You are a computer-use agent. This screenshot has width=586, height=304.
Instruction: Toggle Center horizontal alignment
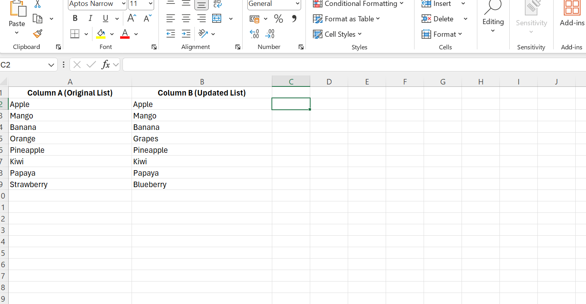186,19
